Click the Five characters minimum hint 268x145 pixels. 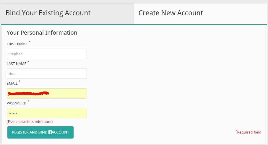tap(30, 122)
